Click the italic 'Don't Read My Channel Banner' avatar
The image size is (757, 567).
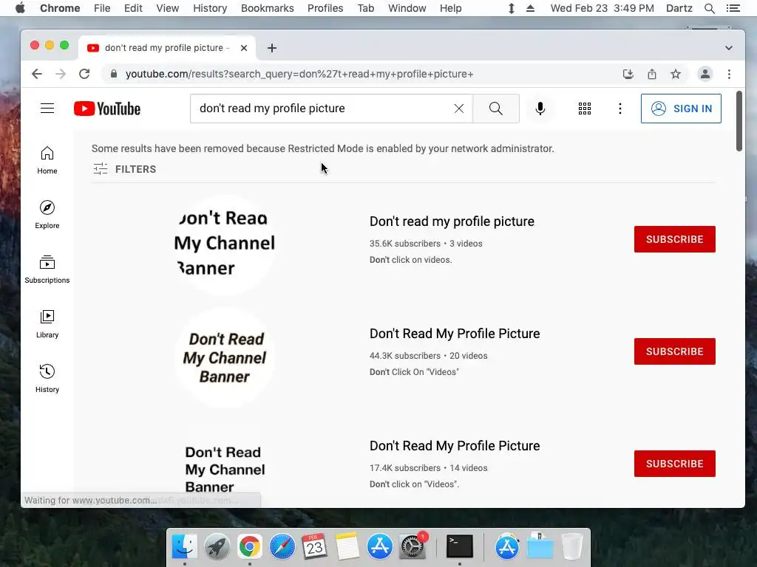pyautogui.click(x=225, y=357)
